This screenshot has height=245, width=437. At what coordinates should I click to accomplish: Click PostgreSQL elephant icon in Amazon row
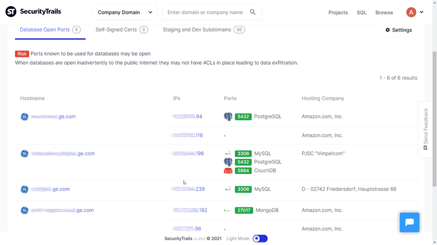tap(228, 117)
